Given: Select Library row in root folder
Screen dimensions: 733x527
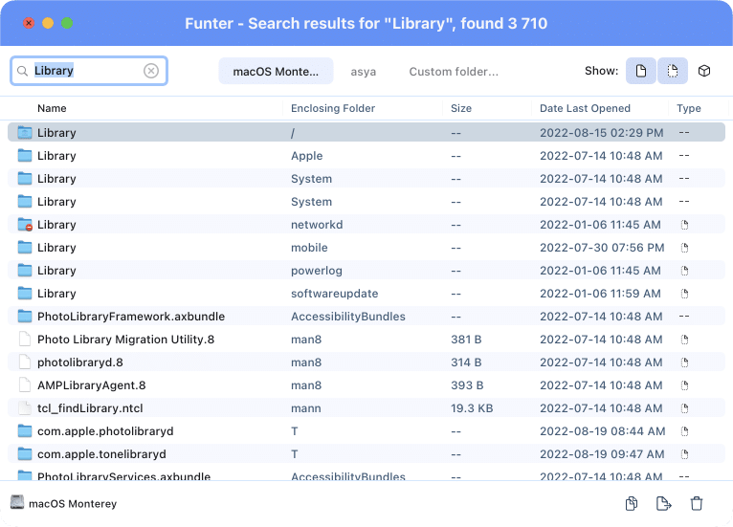Looking at the screenshot, I should (366, 133).
